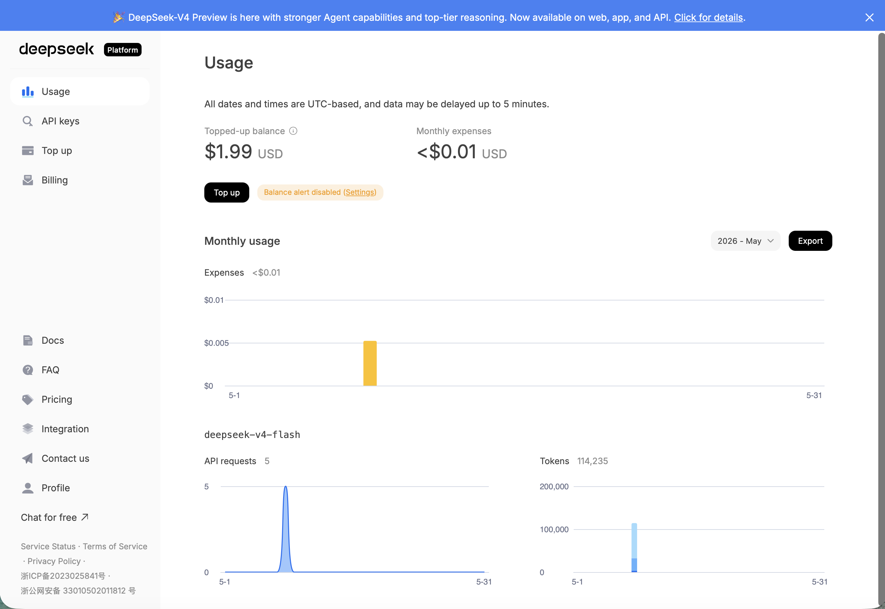
Task: Click the Usage bar chart icon in sidebar
Action: pyautogui.click(x=28, y=92)
